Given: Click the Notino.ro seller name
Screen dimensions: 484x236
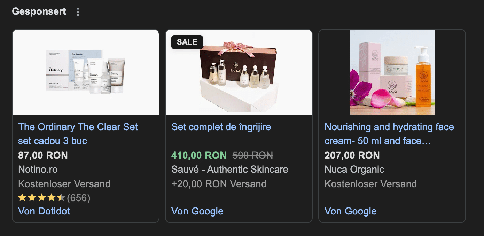Looking at the screenshot, I should click(x=38, y=170).
